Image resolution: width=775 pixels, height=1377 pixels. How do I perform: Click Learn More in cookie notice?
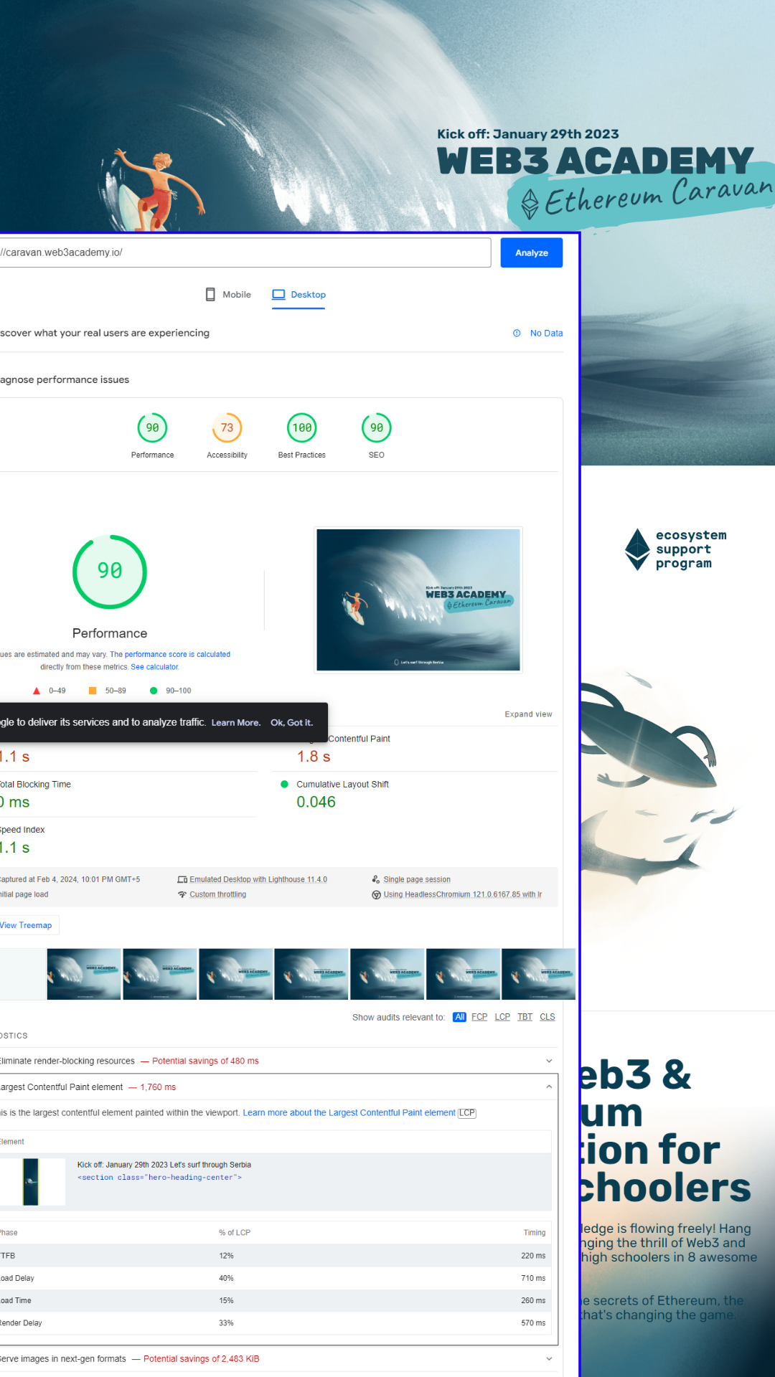point(235,723)
